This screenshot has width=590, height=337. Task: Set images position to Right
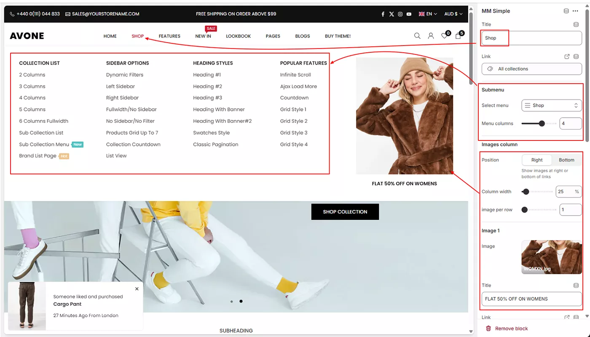(x=537, y=160)
